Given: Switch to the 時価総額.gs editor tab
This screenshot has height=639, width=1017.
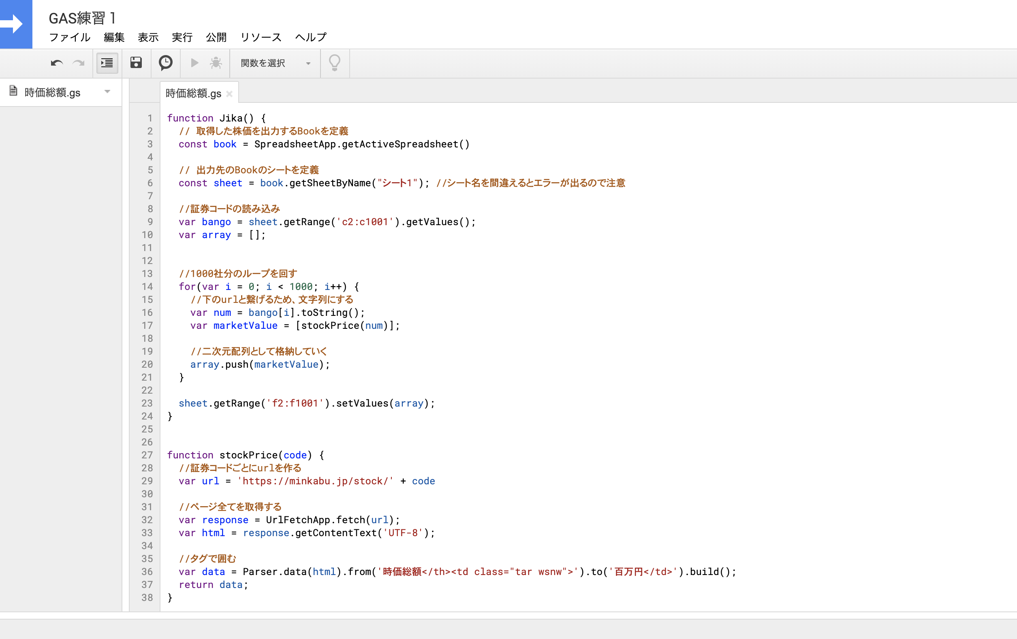Looking at the screenshot, I should [193, 93].
